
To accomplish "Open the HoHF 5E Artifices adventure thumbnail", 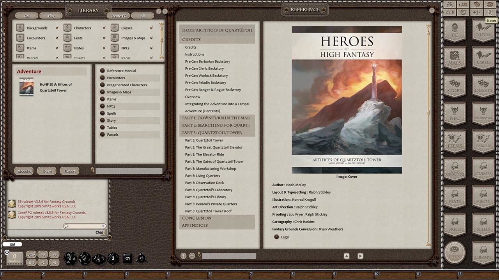I will click(26, 86).
